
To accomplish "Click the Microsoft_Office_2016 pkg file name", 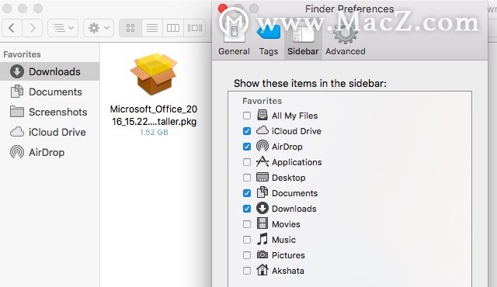I will [x=154, y=115].
